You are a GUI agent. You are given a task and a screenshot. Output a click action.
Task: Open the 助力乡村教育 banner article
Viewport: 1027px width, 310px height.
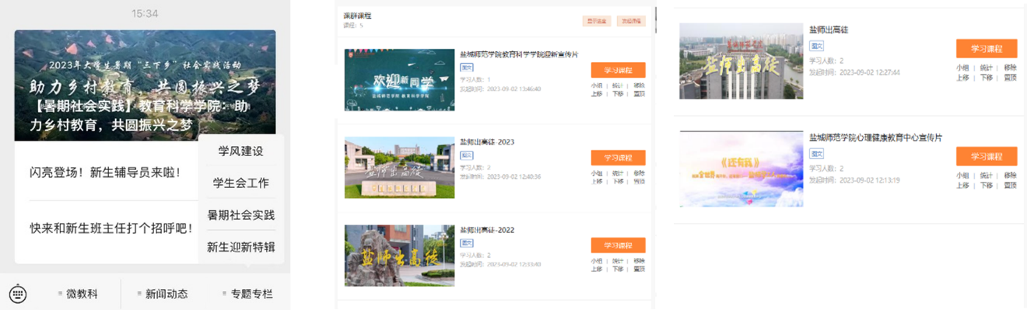click(x=145, y=85)
